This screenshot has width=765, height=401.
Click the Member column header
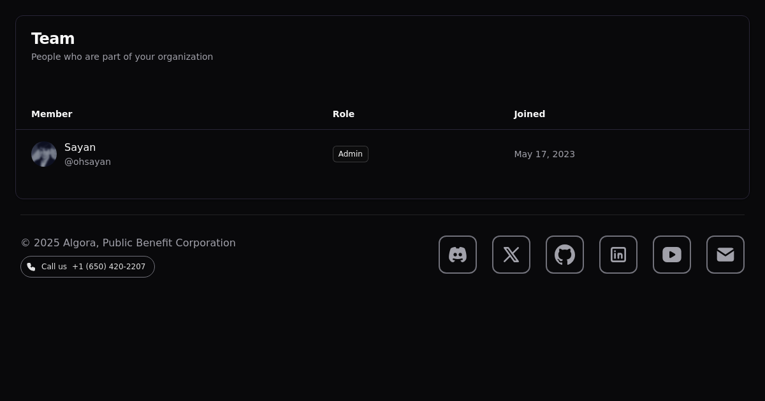pyautogui.click(x=52, y=114)
